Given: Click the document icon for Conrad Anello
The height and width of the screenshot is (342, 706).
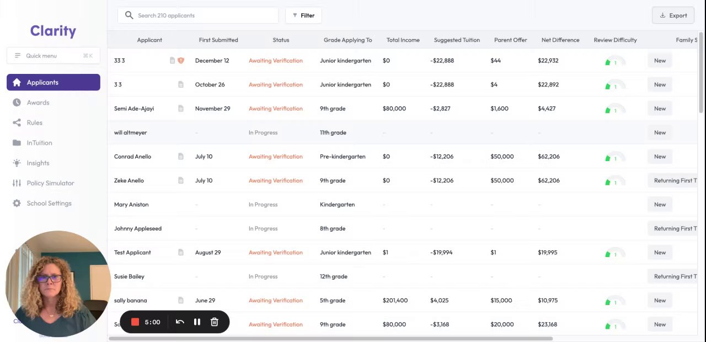Looking at the screenshot, I should 180,157.
